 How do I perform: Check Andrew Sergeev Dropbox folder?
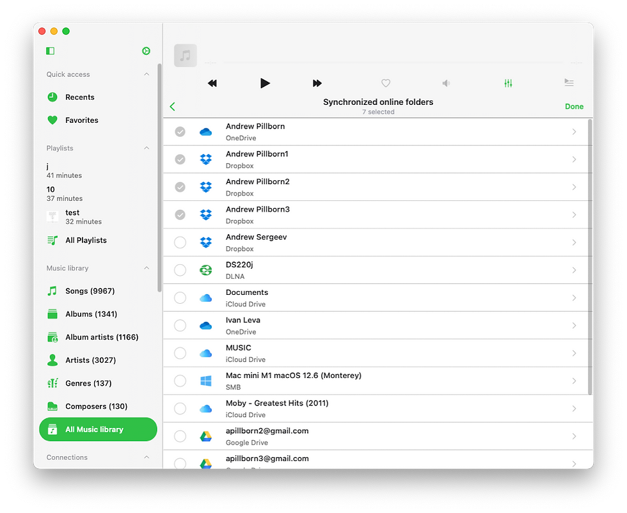(180, 242)
